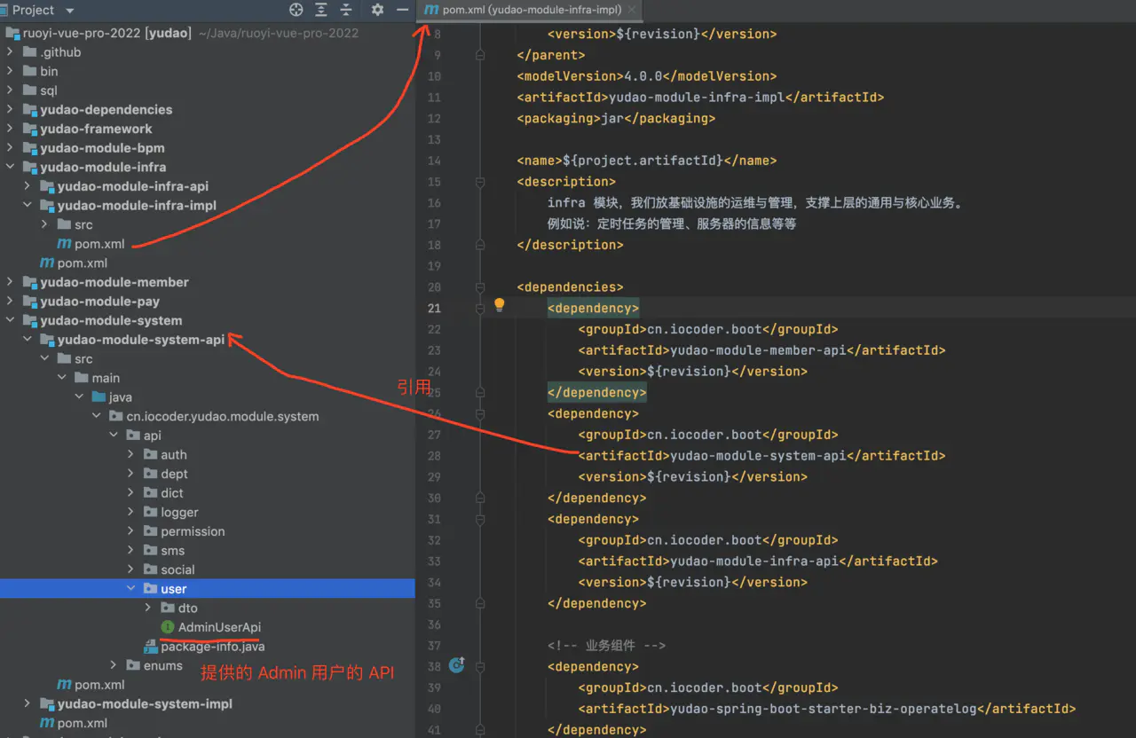Expand the yudao-framework folder
The height and width of the screenshot is (738, 1136).
tap(10, 129)
